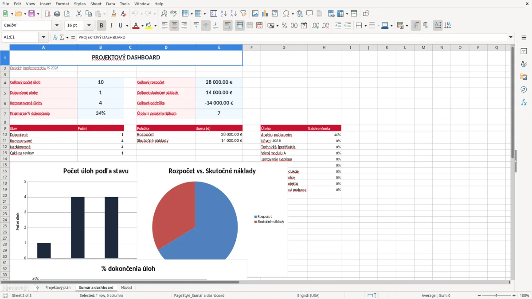Click Add Decimal Place icon
532x299 pixels.
point(316,26)
